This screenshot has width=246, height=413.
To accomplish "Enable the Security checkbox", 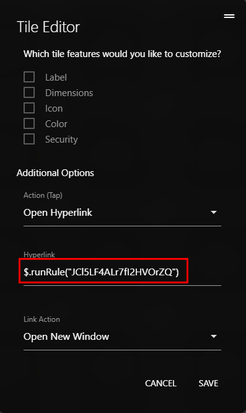I will pyautogui.click(x=29, y=139).
